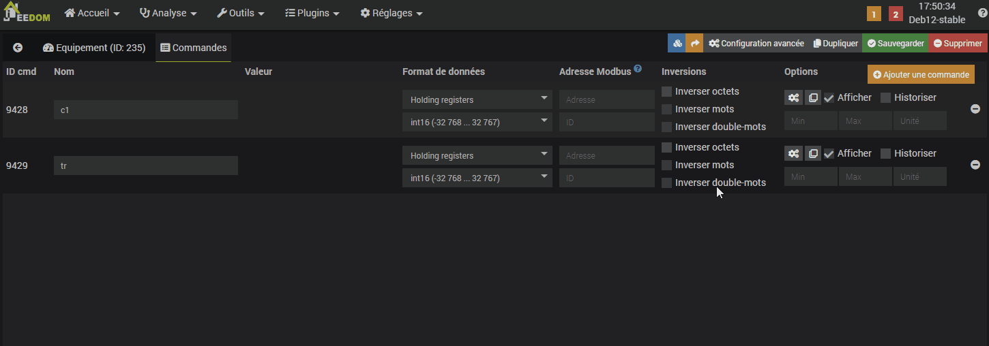Remove command tr with its minus icon

pyautogui.click(x=975, y=165)
